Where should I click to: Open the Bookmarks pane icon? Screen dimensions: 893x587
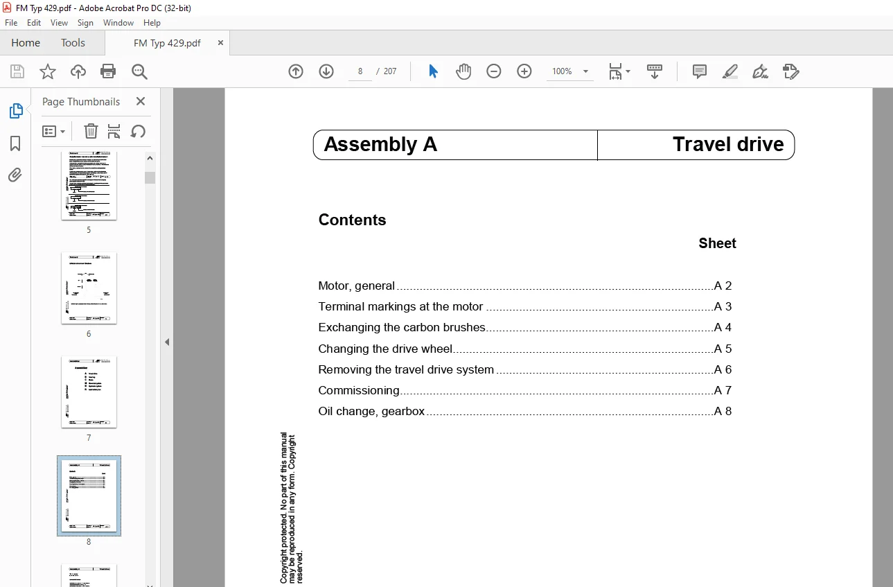point(15,143)
